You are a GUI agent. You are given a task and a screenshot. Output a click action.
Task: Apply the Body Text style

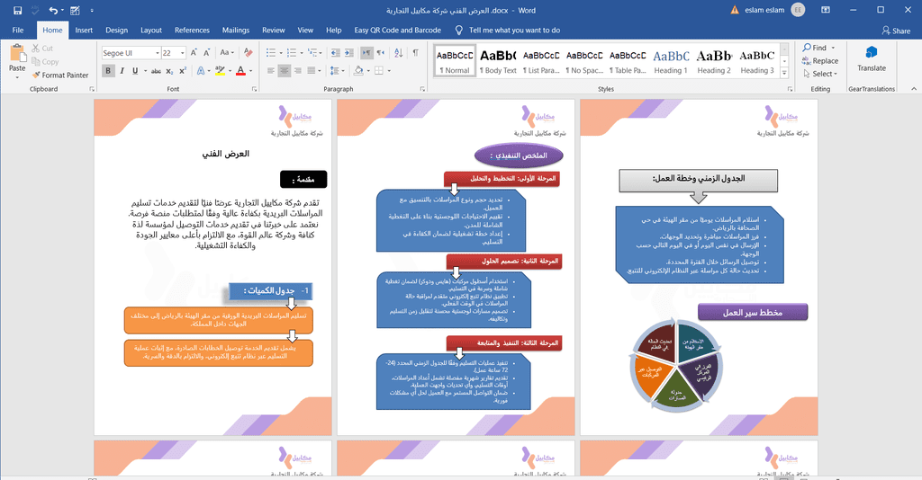point(498,61)
